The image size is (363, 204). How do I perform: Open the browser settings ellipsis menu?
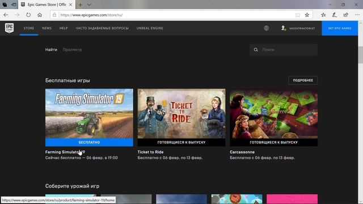tap(357, 15)
